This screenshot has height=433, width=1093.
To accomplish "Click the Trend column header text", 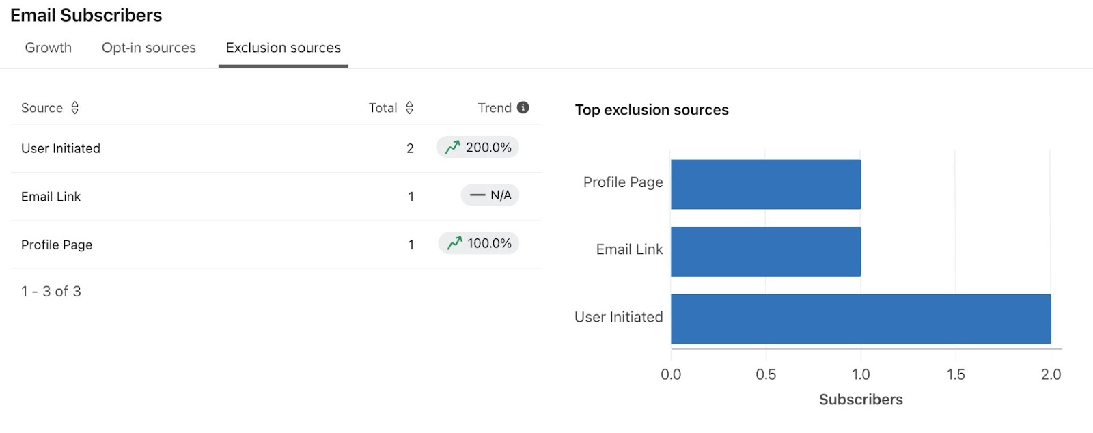I will 495,108.
